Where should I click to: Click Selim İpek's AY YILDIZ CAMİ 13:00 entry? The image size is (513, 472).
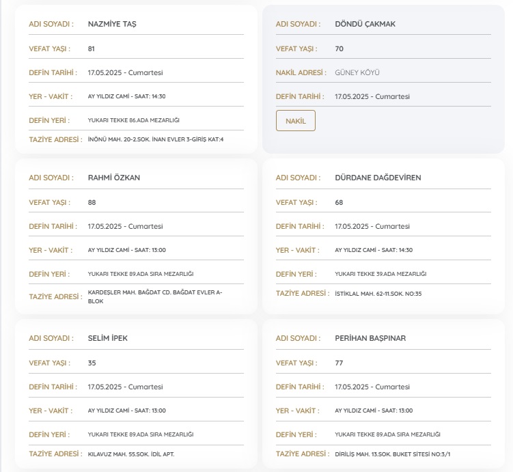pyautogui.click(x=127, y=411)
